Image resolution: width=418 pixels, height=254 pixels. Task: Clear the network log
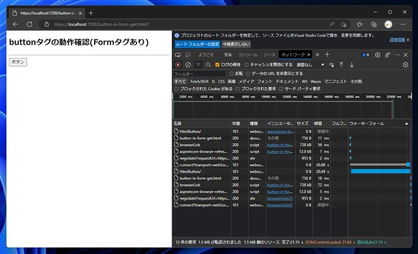tap(188, 65)
